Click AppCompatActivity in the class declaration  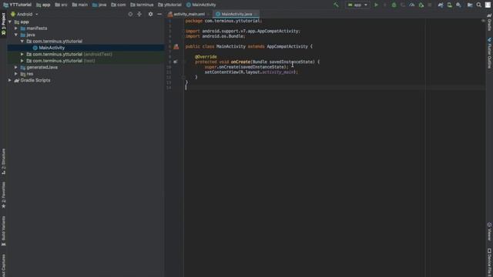click(287, 46)
